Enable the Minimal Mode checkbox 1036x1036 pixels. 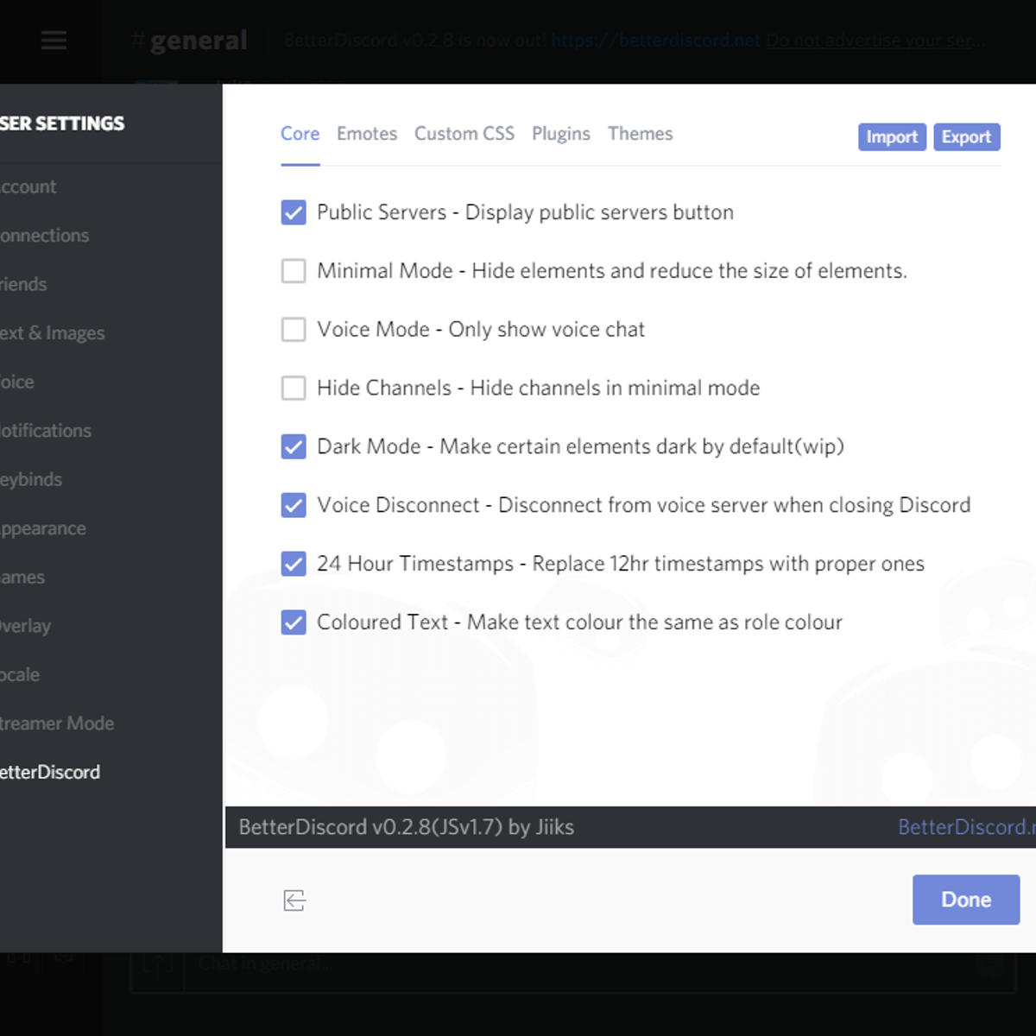point(294,271)
